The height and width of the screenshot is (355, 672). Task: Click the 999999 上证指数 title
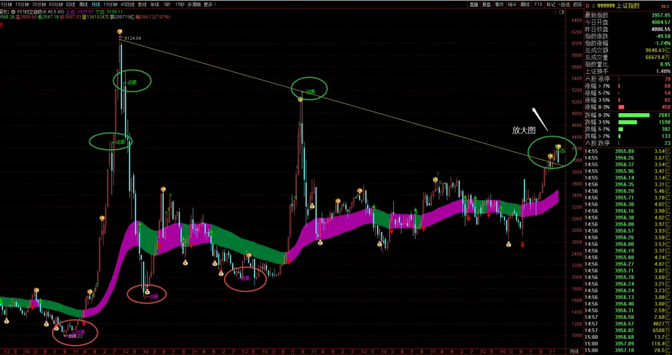pyautogui.click(x=619, y=6)
